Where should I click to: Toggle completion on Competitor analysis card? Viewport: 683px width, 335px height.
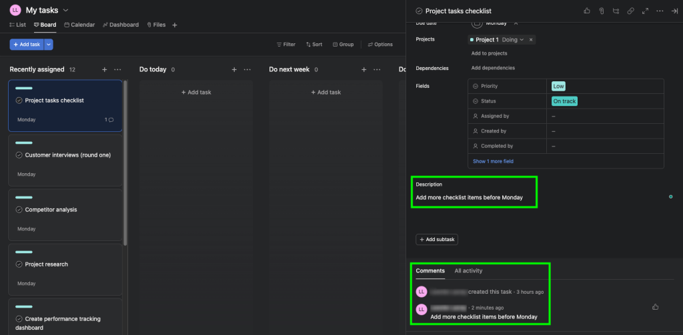click(19, 210)
